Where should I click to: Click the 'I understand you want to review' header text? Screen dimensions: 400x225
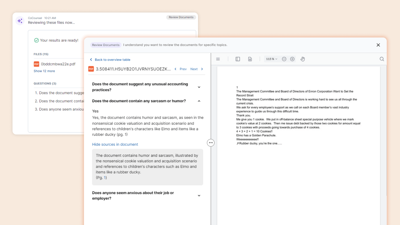175,45
